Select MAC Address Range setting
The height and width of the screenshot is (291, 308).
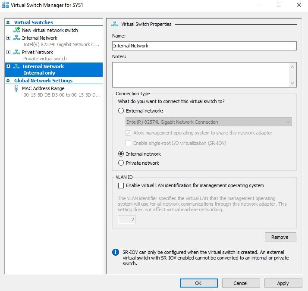click(43, 88)
